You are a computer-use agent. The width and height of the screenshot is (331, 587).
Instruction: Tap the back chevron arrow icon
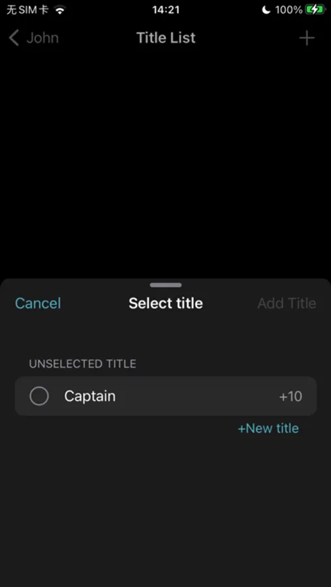click(14, 38)
